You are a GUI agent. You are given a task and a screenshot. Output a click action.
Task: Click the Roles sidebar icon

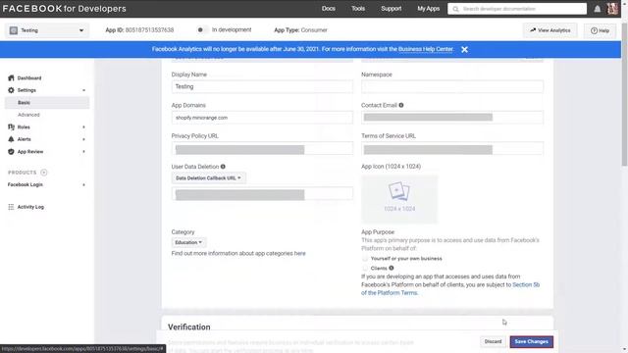tap(11, 126)
